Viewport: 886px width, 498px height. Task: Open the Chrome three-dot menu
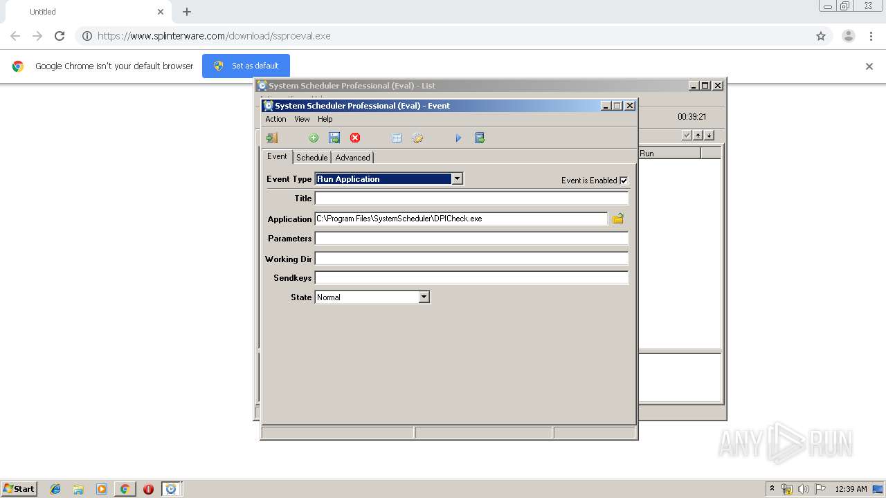pyautogui.click(x=871, y=36)
